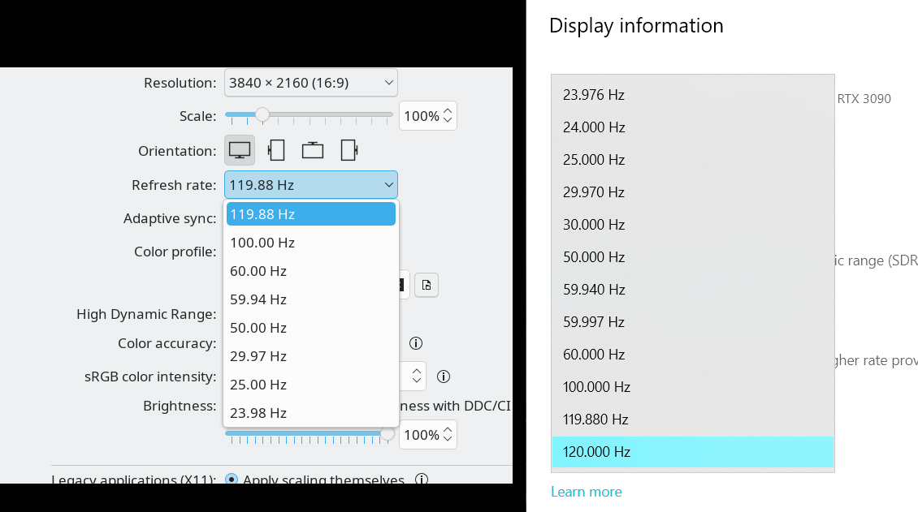Select the upside-down orientation icon
918x512 pixels.
click(x=313, y=150)
